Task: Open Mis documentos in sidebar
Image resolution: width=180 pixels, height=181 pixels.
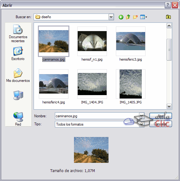Action: click(18, 75)
